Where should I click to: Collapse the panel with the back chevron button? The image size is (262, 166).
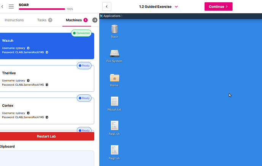click(107, 6)
